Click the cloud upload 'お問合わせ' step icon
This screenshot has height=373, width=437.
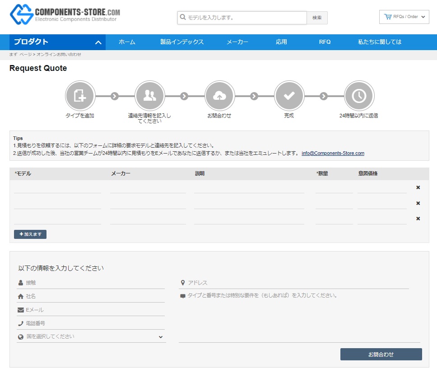click(x=219, y=96)
